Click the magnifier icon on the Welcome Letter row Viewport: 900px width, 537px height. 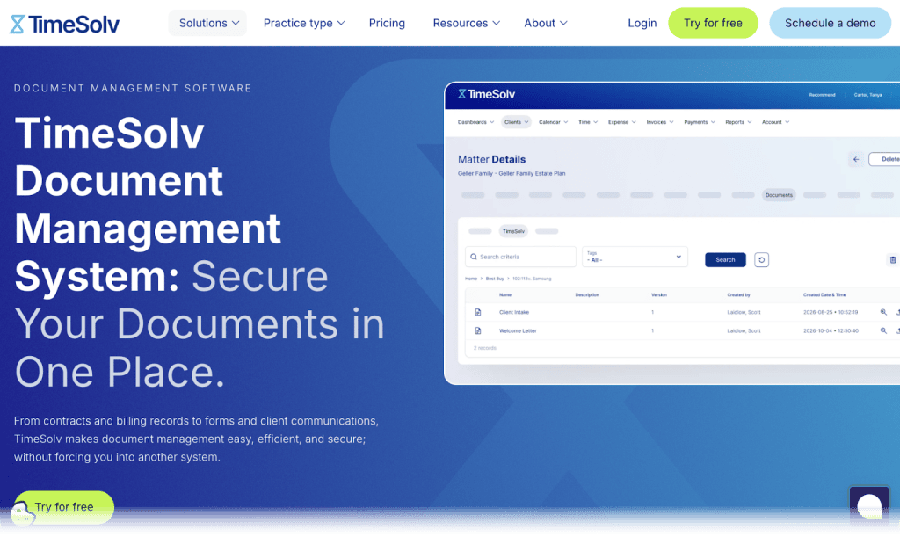[x=883, y=330]
